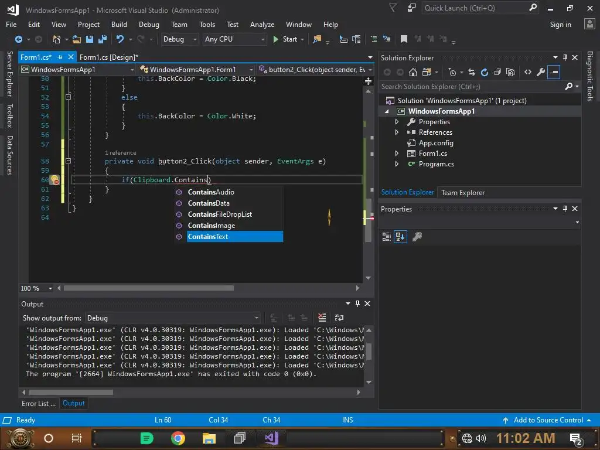The width and height of the screenshot is (600, 450).
Task: Click the Collapse All icon in Solution Explorer
Action: point(497,72)
